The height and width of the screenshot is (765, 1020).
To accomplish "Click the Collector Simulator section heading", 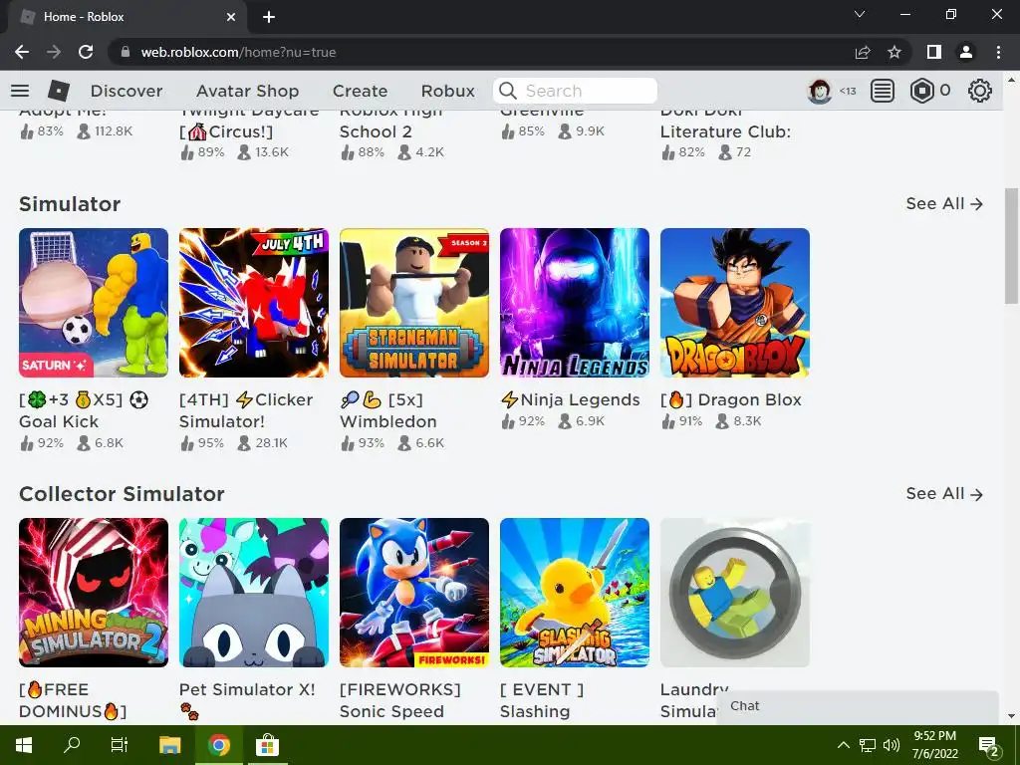I will point(122,494).
